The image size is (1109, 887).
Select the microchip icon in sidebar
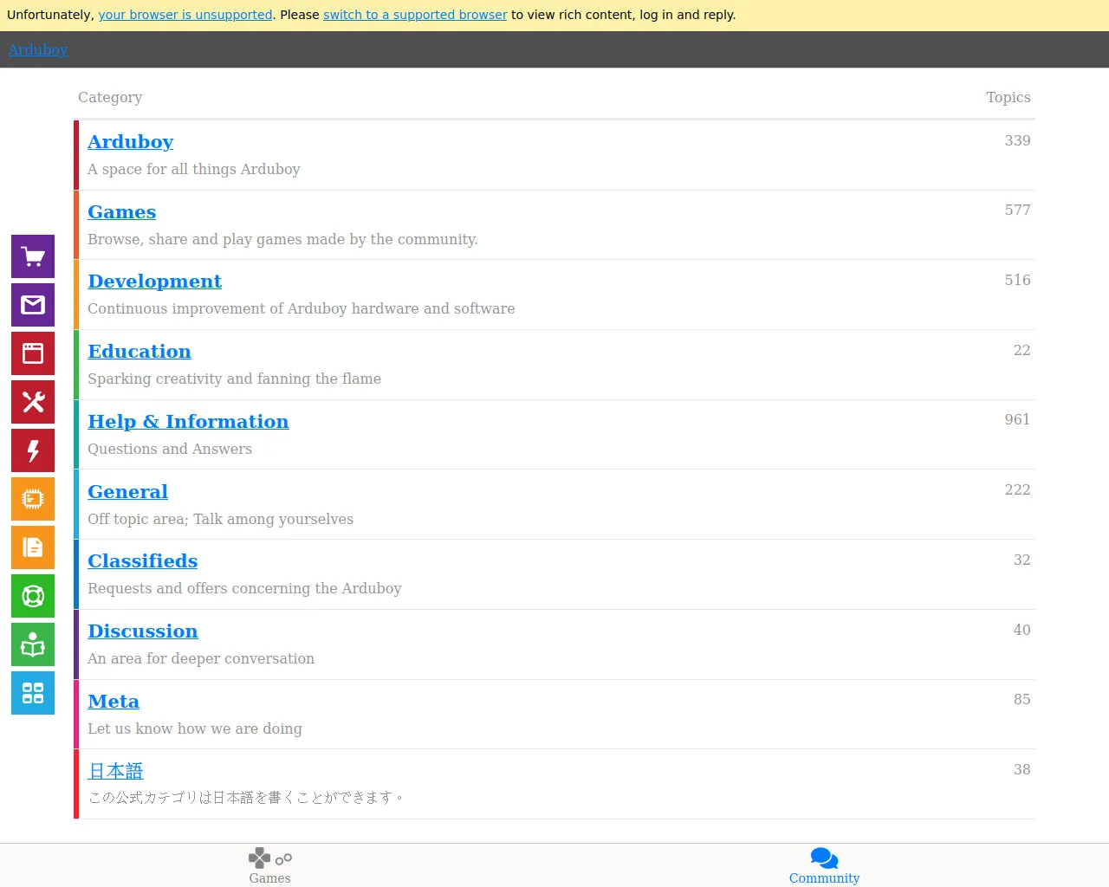point(32,499)
